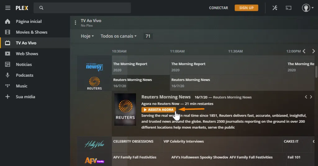Select Web Shows sidebar item

(27, 54)
